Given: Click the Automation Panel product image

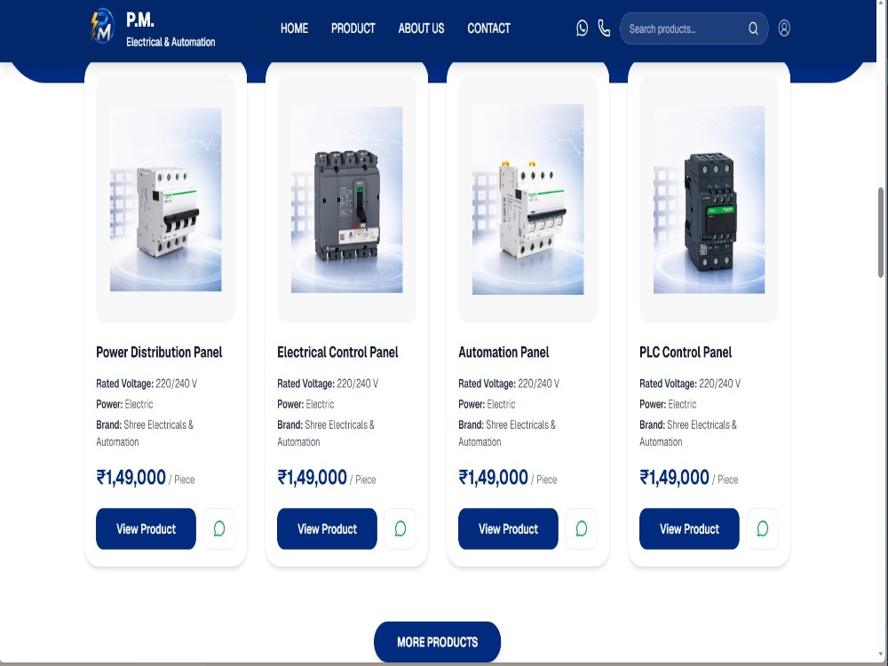Looking at the screenshot, I should click(x=527, y=199).
